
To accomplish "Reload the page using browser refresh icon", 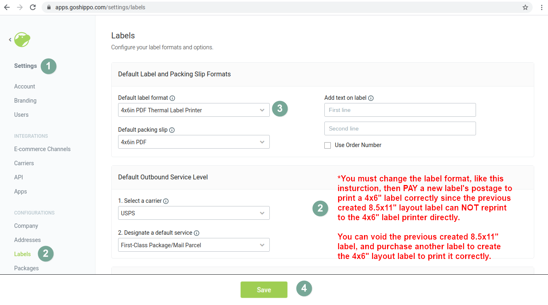I will coord(33,7).
